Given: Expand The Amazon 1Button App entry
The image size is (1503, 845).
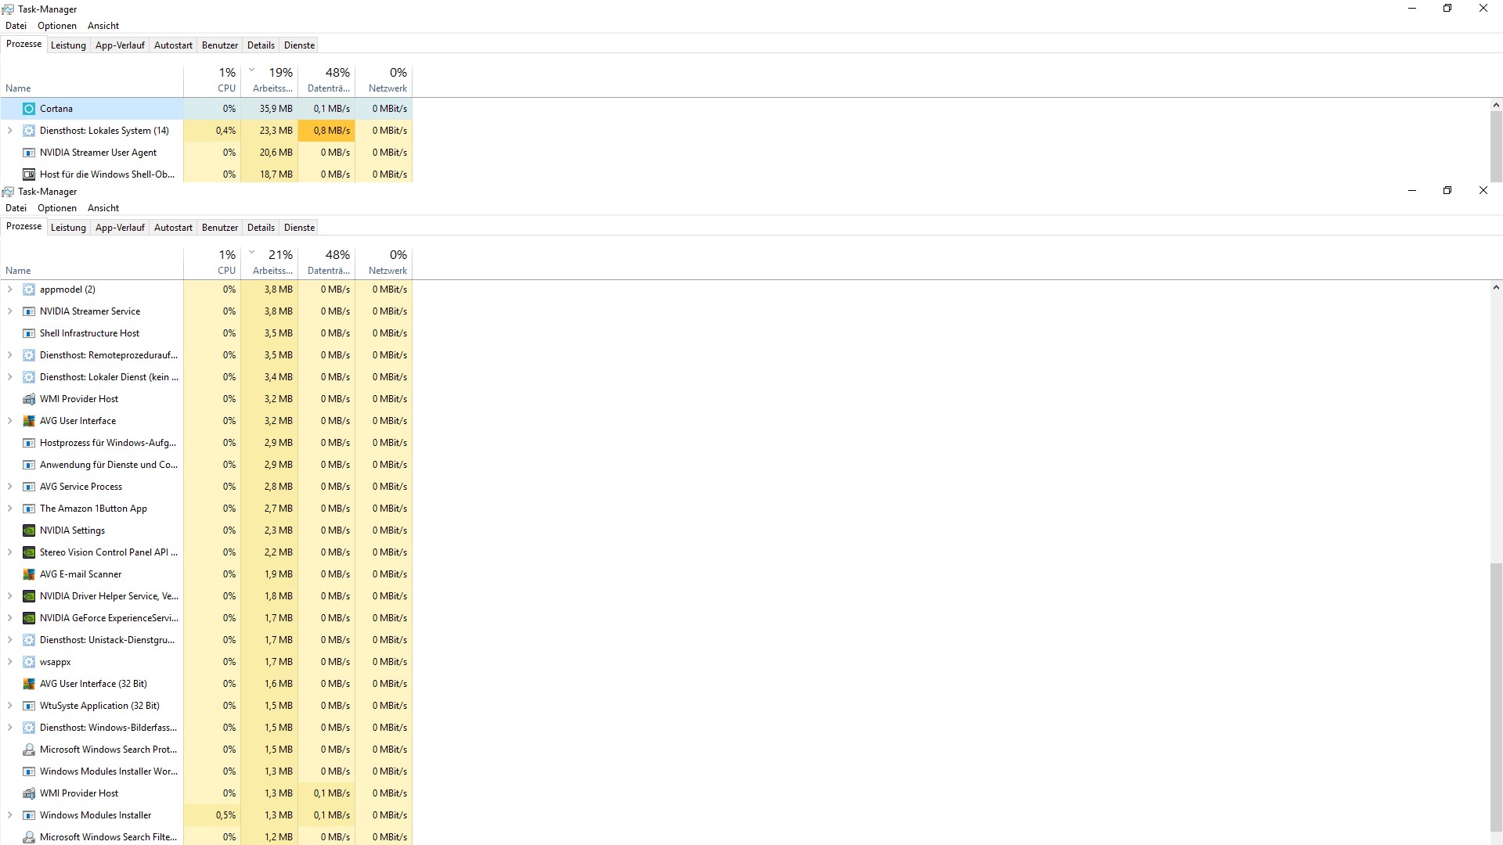Looking at the screenshot, I should point(10,509).
